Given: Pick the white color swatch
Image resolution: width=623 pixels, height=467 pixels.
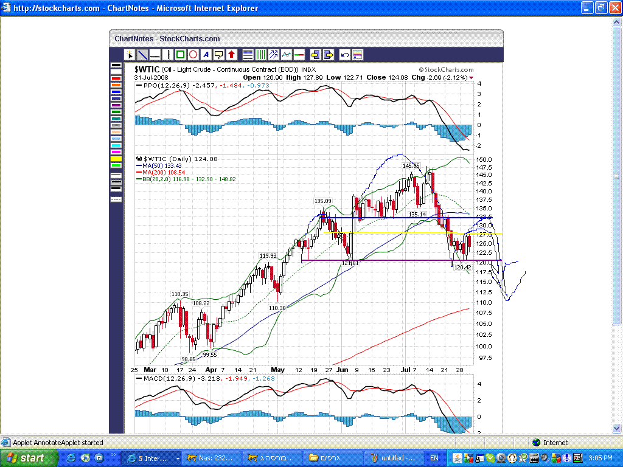Looking at the screenshot, I should coord(116,72).
